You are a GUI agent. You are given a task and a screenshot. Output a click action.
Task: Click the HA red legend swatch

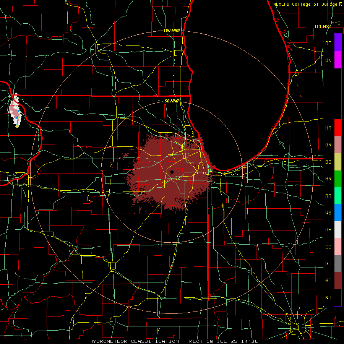338,128
